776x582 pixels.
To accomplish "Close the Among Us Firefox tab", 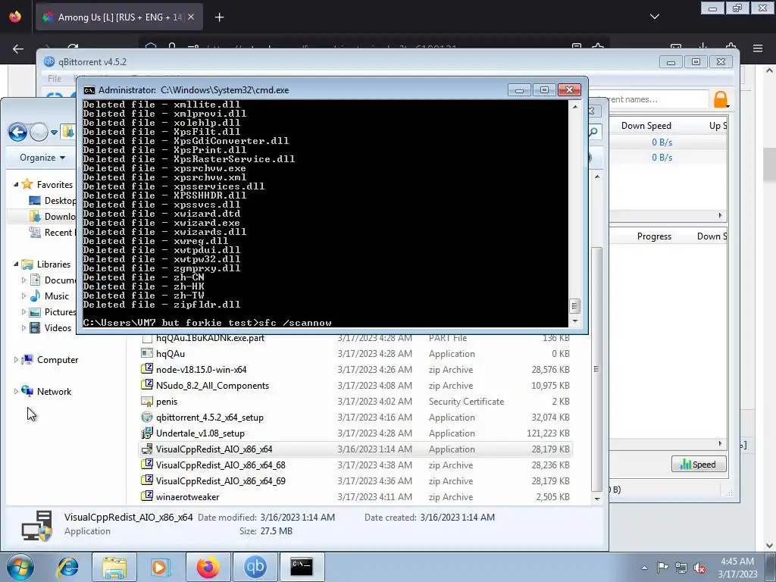I will 191,17.
